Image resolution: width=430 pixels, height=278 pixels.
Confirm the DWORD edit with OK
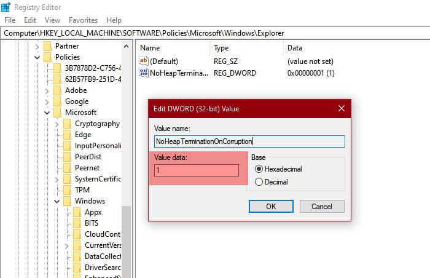pos(271,206)
